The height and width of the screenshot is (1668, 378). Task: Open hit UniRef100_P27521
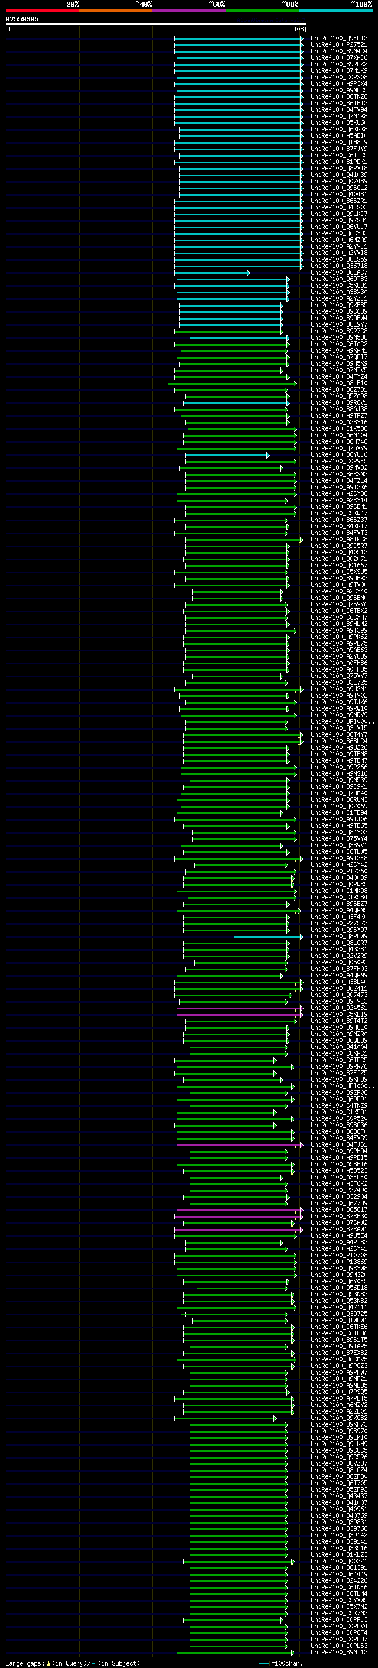tap(338, 45)
